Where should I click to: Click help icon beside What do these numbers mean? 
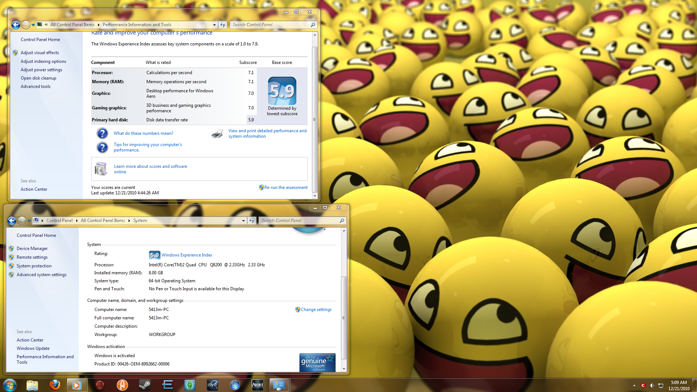click(102, 133)
